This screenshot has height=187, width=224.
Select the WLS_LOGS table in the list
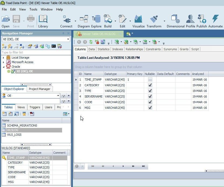click(14, 135)
